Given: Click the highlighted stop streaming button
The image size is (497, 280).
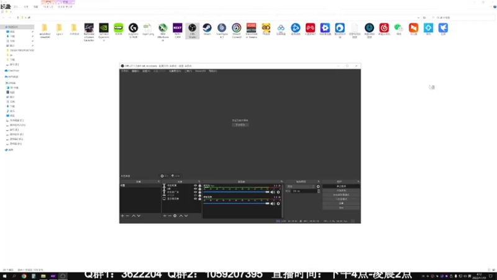Looking at the screenshot, I should click(341, 186).
